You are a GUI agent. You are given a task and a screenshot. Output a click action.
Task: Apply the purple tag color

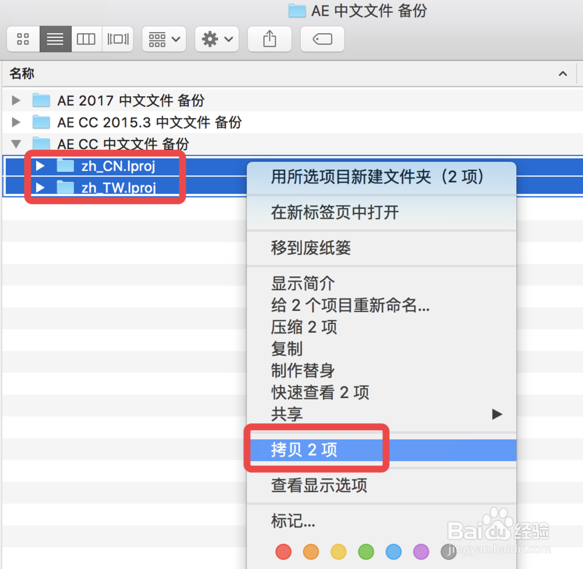tap(421, 552)
